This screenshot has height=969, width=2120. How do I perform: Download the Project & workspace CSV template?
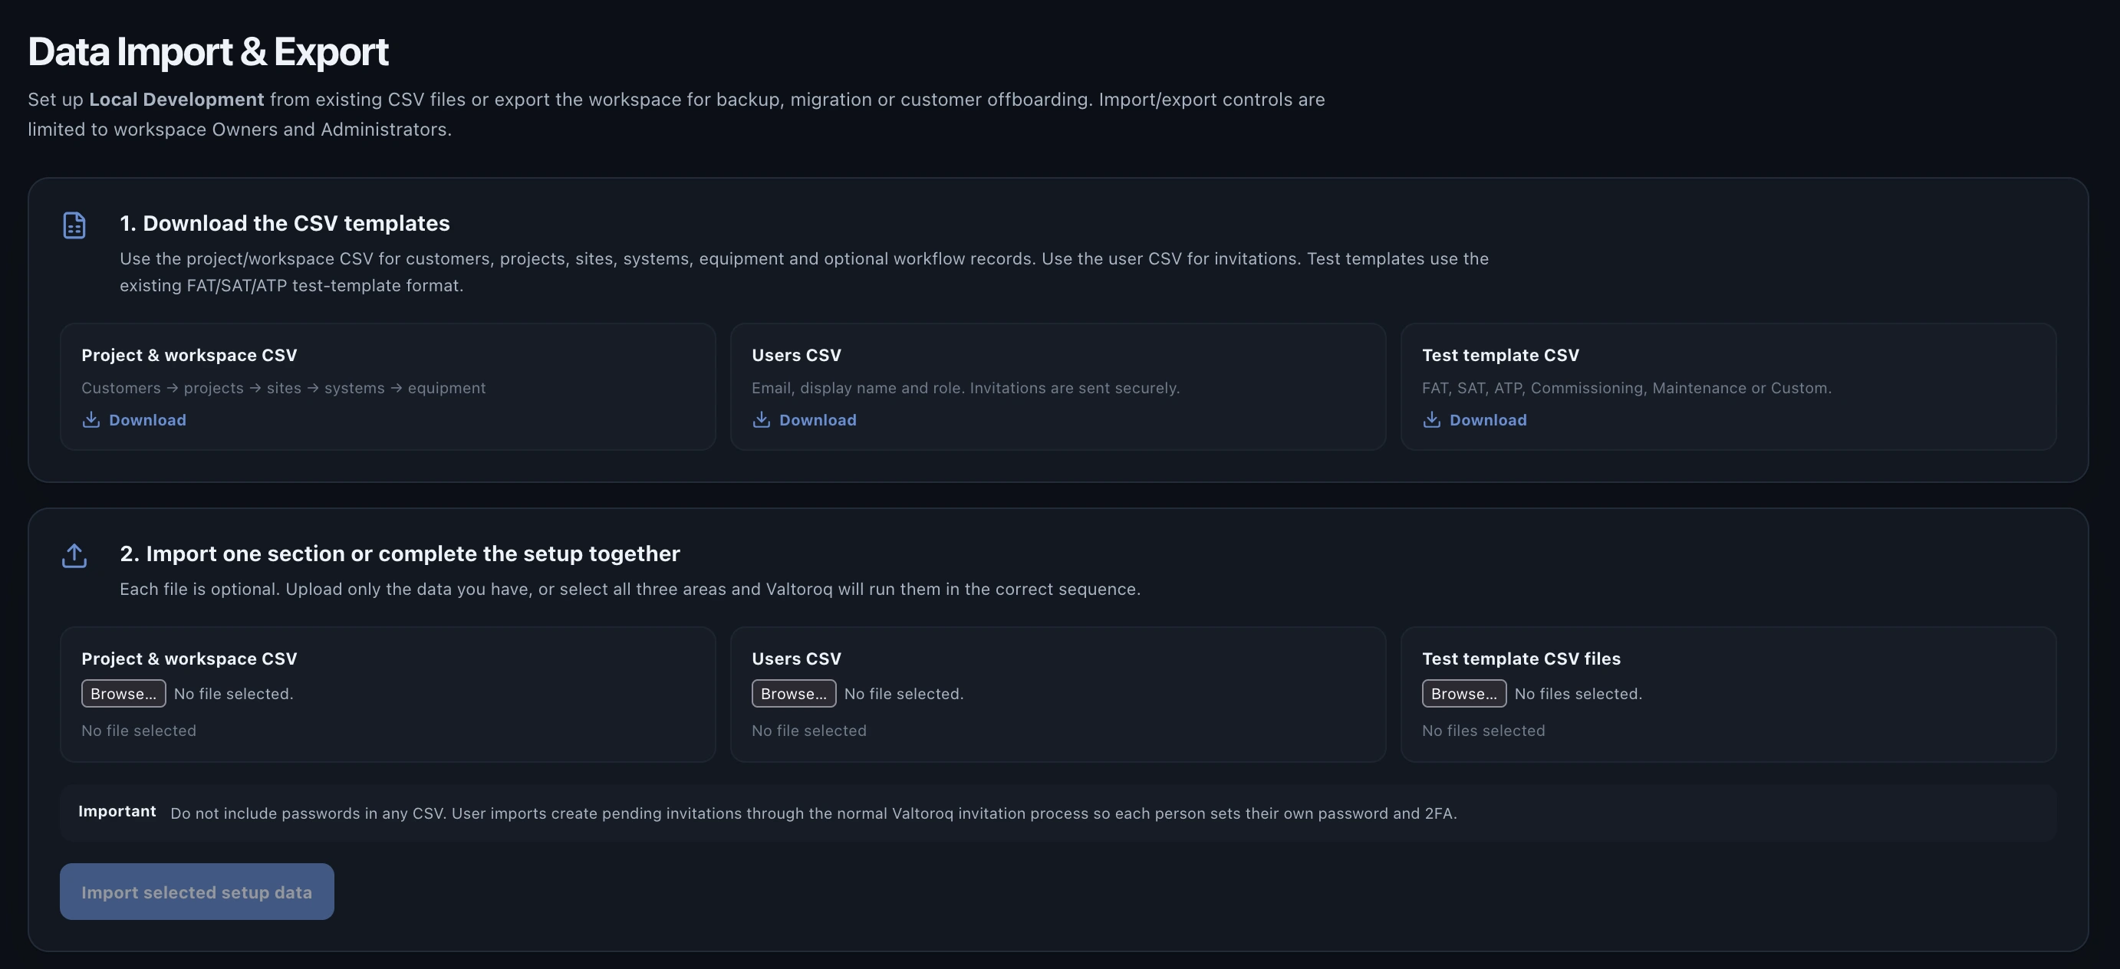tap(134, 419)
